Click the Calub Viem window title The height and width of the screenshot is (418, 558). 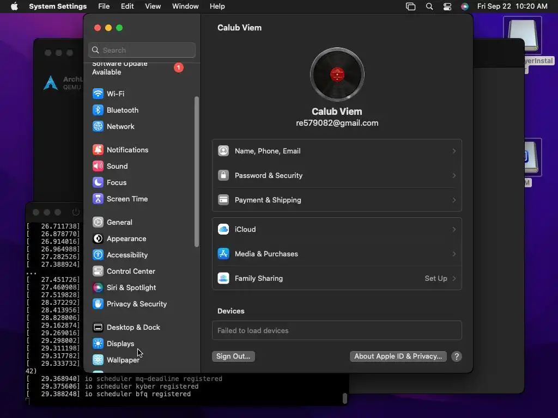pos(240,28)
